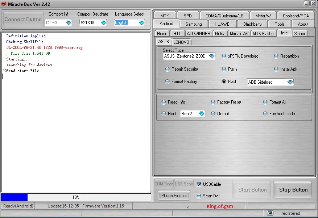Select the xFSTK Download radio button
The image size is (318, 218).
[224, 56]
